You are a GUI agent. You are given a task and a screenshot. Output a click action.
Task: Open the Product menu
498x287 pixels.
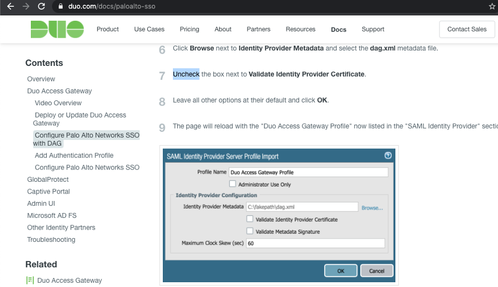107,29
